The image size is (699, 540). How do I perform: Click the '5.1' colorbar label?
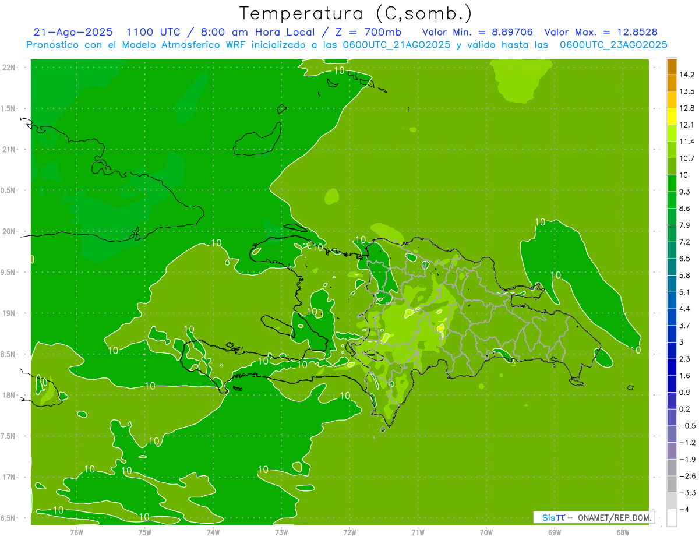[685, 292]
